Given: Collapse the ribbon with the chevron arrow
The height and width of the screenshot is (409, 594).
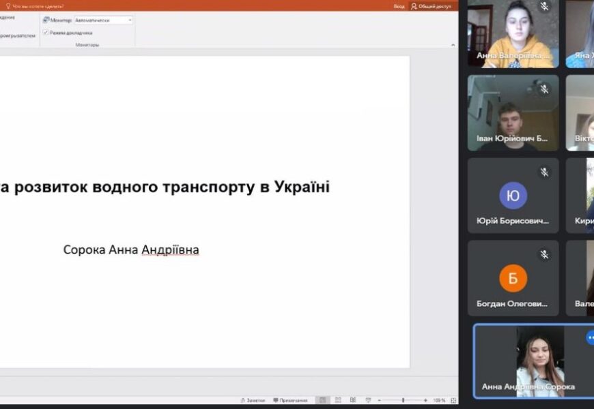Looking at the screenshot, I should pos(453,45).
